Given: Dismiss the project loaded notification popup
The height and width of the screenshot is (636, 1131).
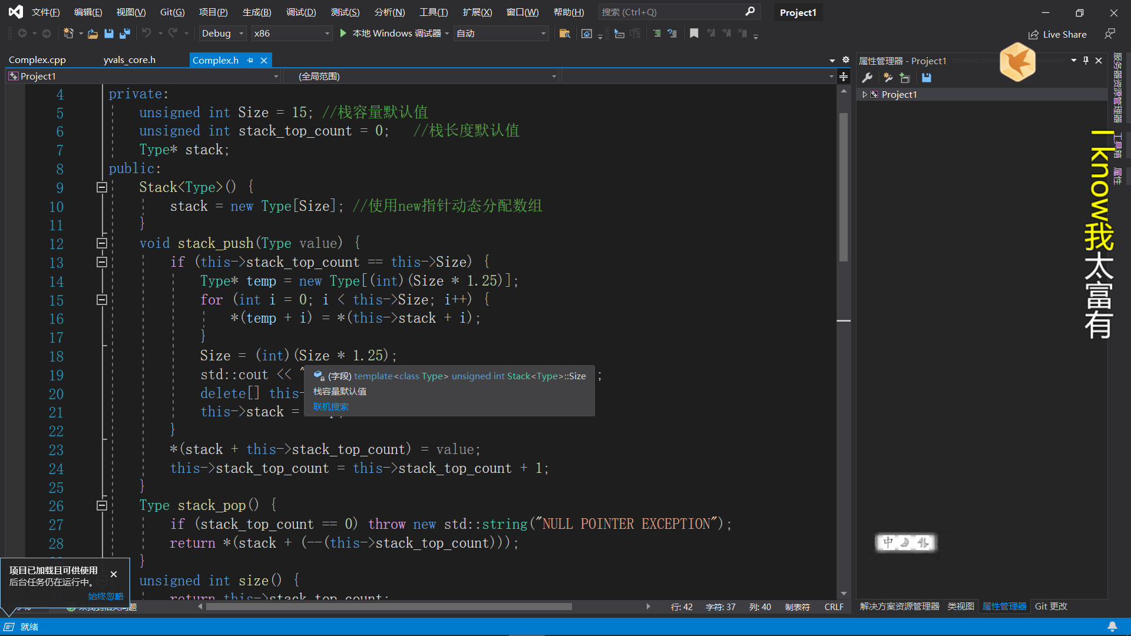Looking at the screenshot, I should click(x=114, y=574).
